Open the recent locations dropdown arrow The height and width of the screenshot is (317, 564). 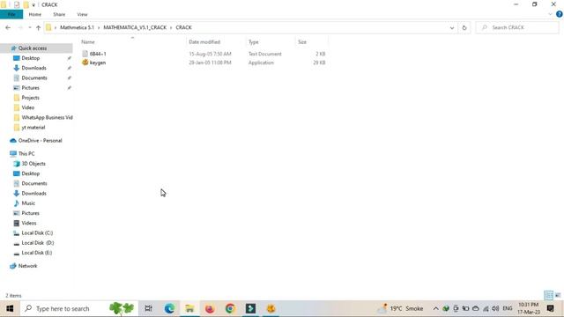(30, 27)
